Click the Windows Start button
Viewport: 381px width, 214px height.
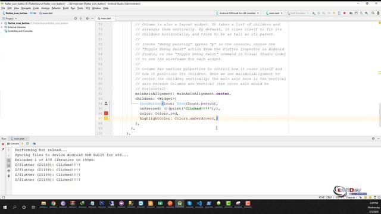5,207
